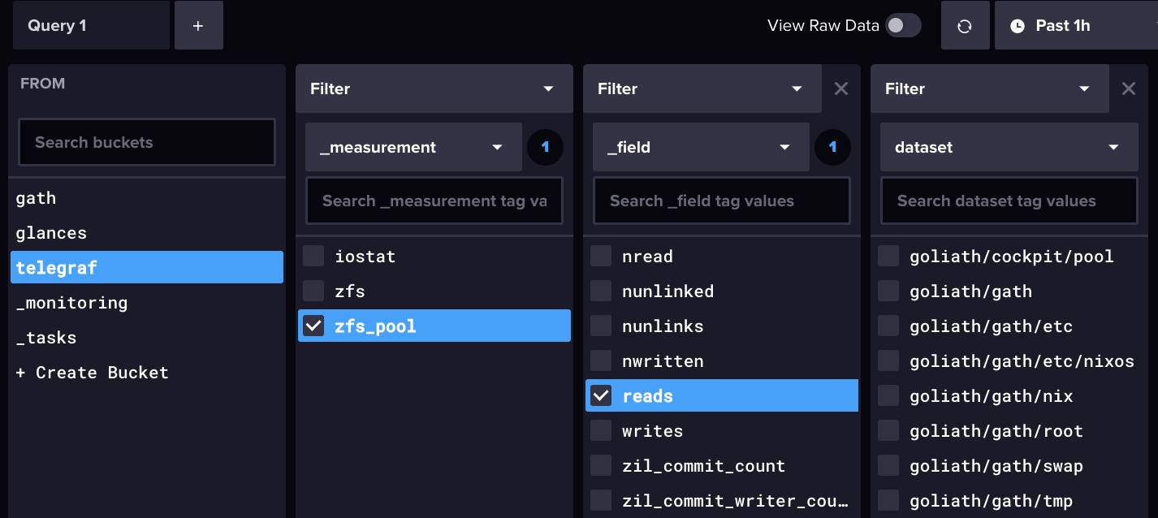The height and width of the screenshot is (518, 1158).
Task: Open the _measurement tag dropdown
Action: click(x=413, y=147)
